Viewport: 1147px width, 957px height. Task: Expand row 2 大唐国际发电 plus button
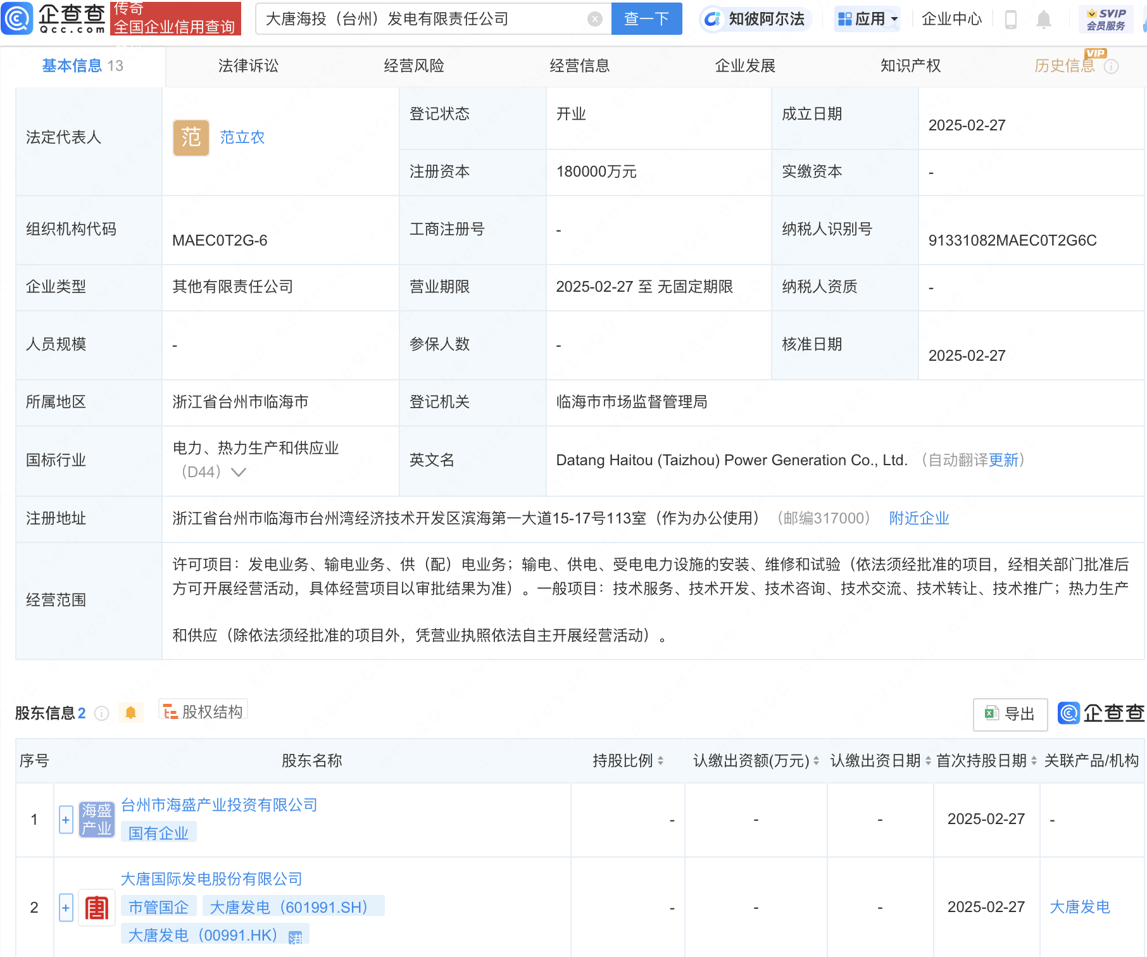(66, 908)
